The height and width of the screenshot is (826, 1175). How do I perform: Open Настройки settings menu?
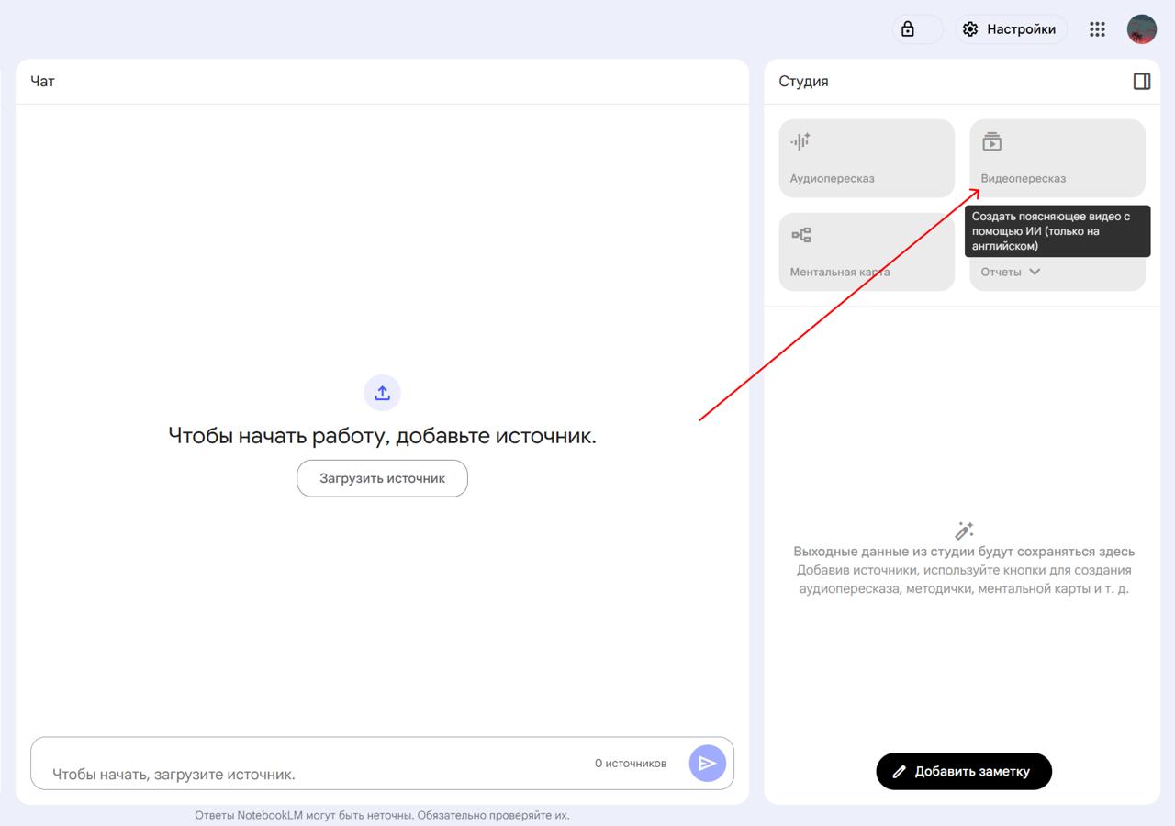[1011, 29]
